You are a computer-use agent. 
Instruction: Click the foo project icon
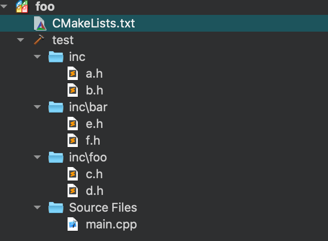coord(21,7)
